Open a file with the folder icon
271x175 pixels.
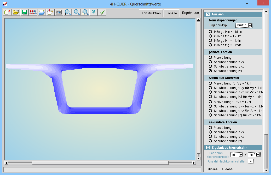(x=16, y=12)
